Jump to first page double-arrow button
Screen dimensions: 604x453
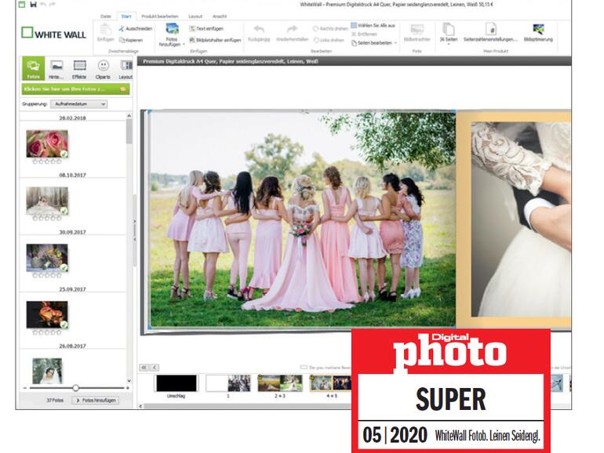point(144,367)
